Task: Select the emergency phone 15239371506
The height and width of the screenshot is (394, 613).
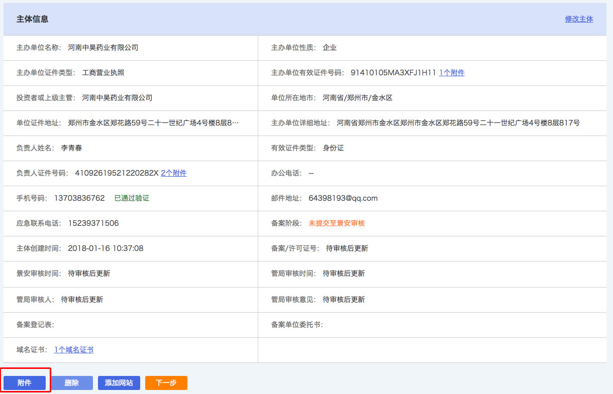Action: click(93, 223)
